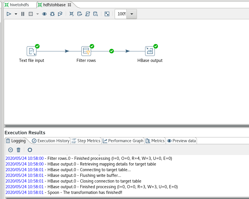Clear the log with the trash icon
The width and height of the screenshot is (249, 199).
coord(18,150)
